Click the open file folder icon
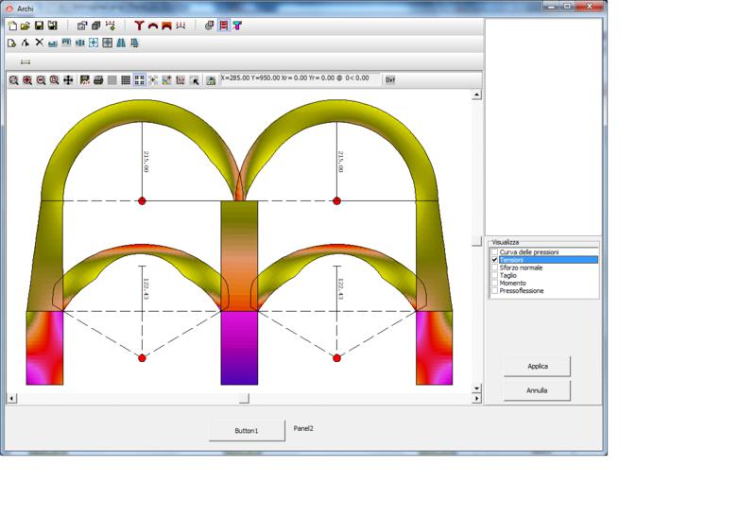Image resolution: width=756 pixels, height=518 pixels. pyautogui.click(x=26, y=26)
